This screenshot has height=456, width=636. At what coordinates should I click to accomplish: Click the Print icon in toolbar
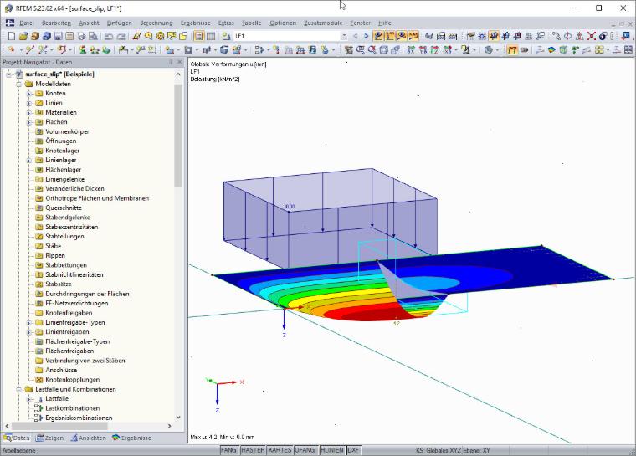pos(81,36)
